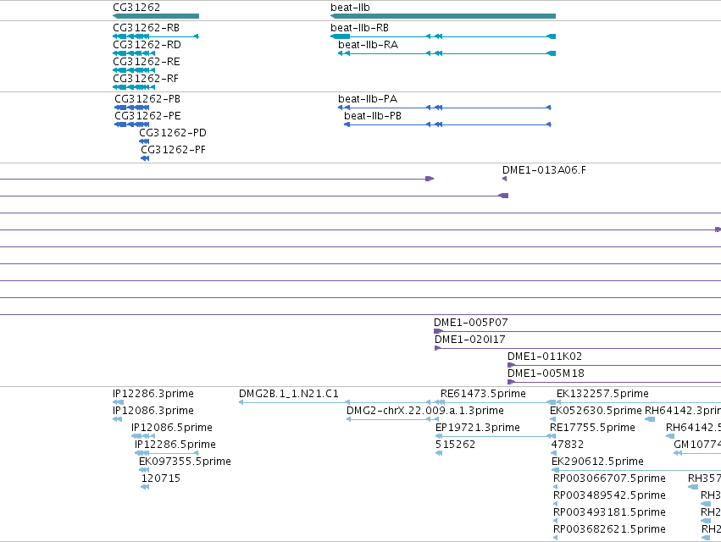The width and height of the screenshot is (721, 542).
Task: Select the EK052630.5prime EST label
Action: coord(596,411)
